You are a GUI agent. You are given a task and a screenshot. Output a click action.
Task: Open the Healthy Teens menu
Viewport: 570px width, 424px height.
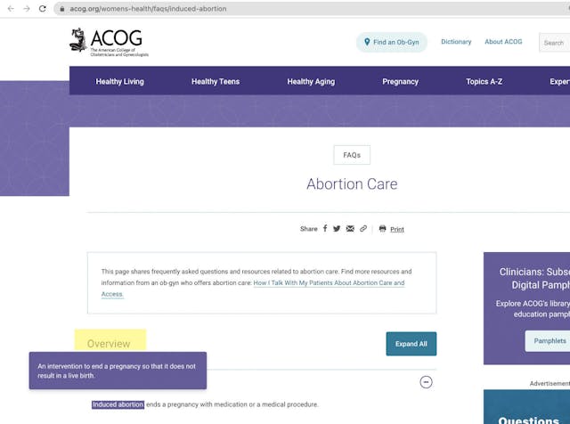tap(216, 81)
